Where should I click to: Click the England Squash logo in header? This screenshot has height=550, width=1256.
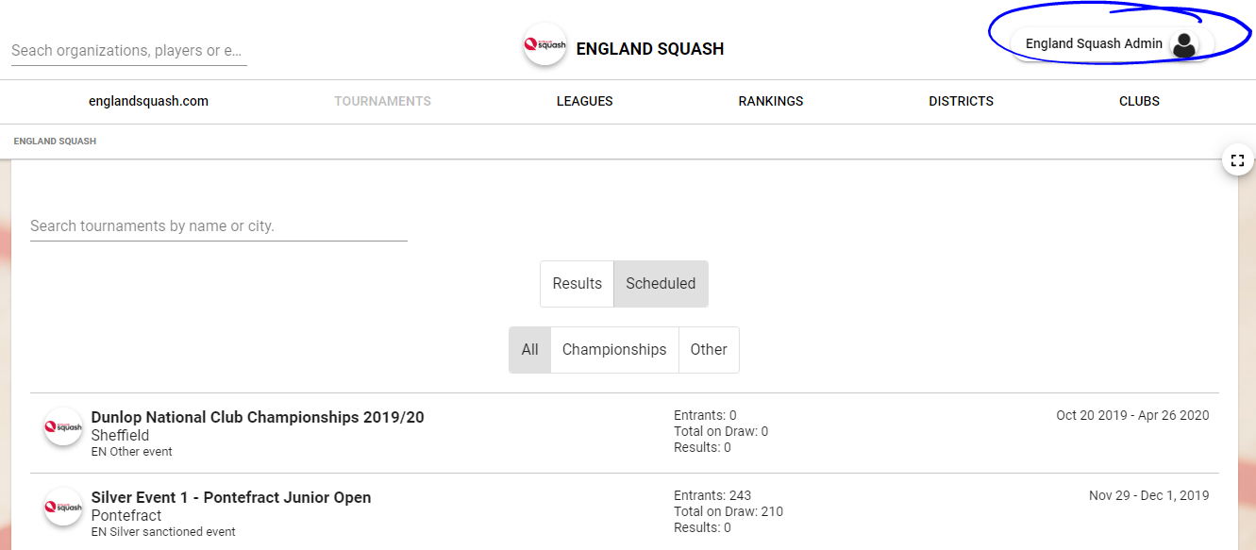coord(544,44)
